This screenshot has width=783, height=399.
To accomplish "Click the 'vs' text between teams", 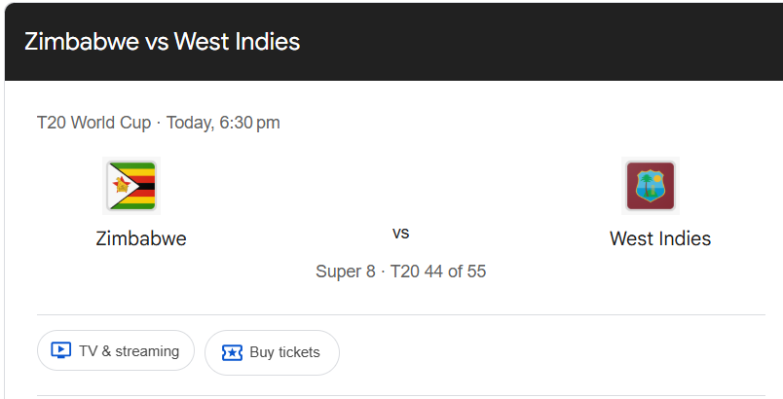I will point(400,234).
